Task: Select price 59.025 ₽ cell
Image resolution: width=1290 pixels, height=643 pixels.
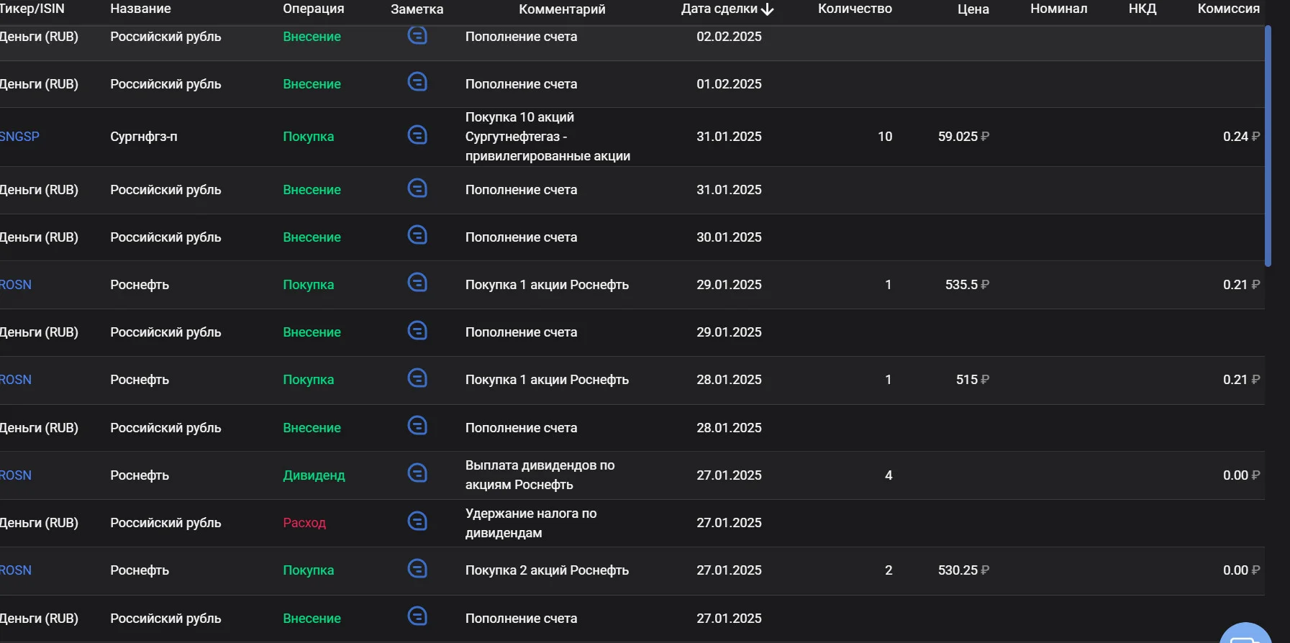Action: (963, 137)
